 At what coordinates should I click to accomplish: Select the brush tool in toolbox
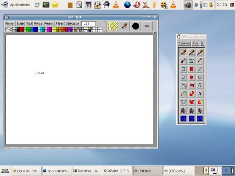click(183, 61)
